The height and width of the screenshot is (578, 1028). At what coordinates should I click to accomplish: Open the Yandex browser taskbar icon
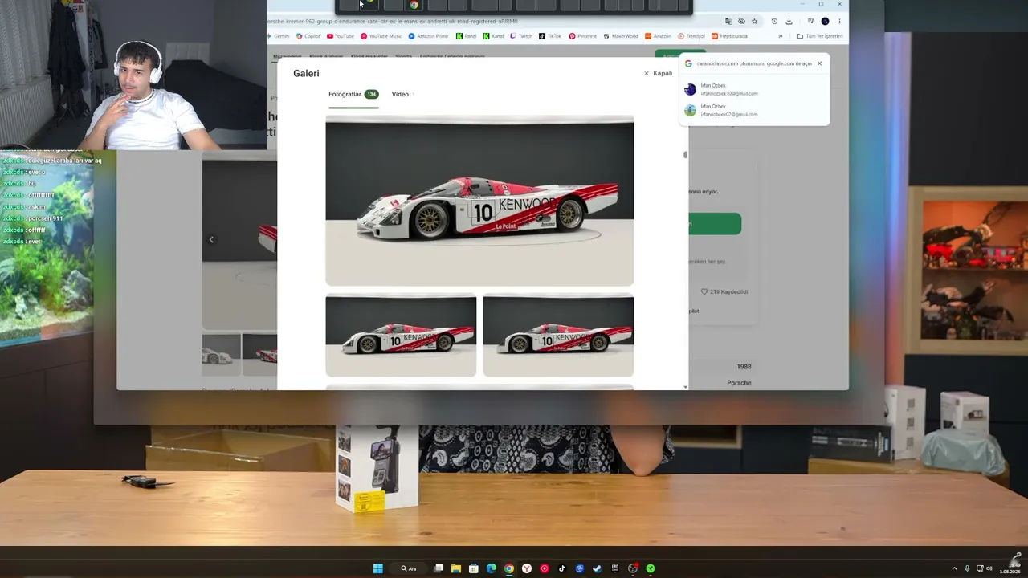(x=527, y=568)
